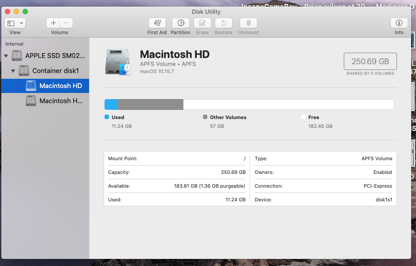Select the Macintosh HD volume row
Image resolution: width=416 pixels, height=266 pixels.
point(45,86)
